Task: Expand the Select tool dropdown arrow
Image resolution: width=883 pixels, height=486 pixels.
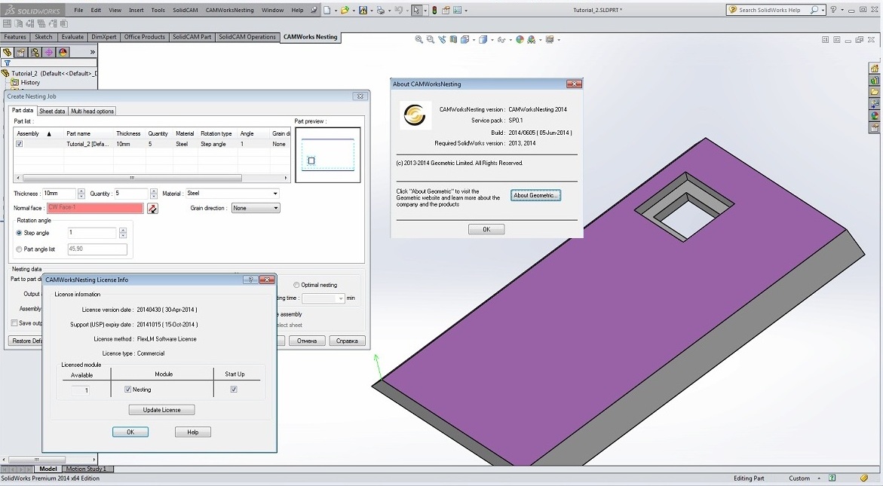Action: pos(425,10)
